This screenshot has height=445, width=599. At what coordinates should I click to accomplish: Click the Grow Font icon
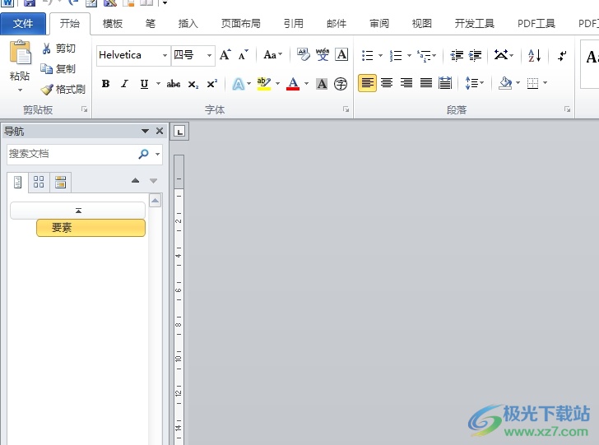pos(225,55)
